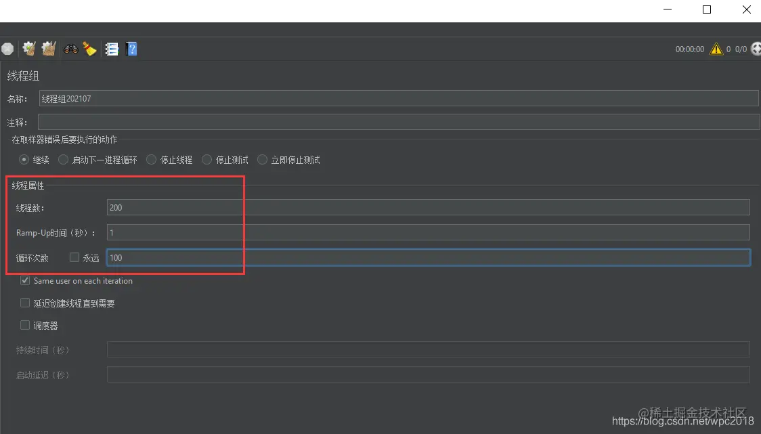Click the 循环次数 label
Image resolution: width=761 pixels, height=434 pixels.
pos(32,258)
